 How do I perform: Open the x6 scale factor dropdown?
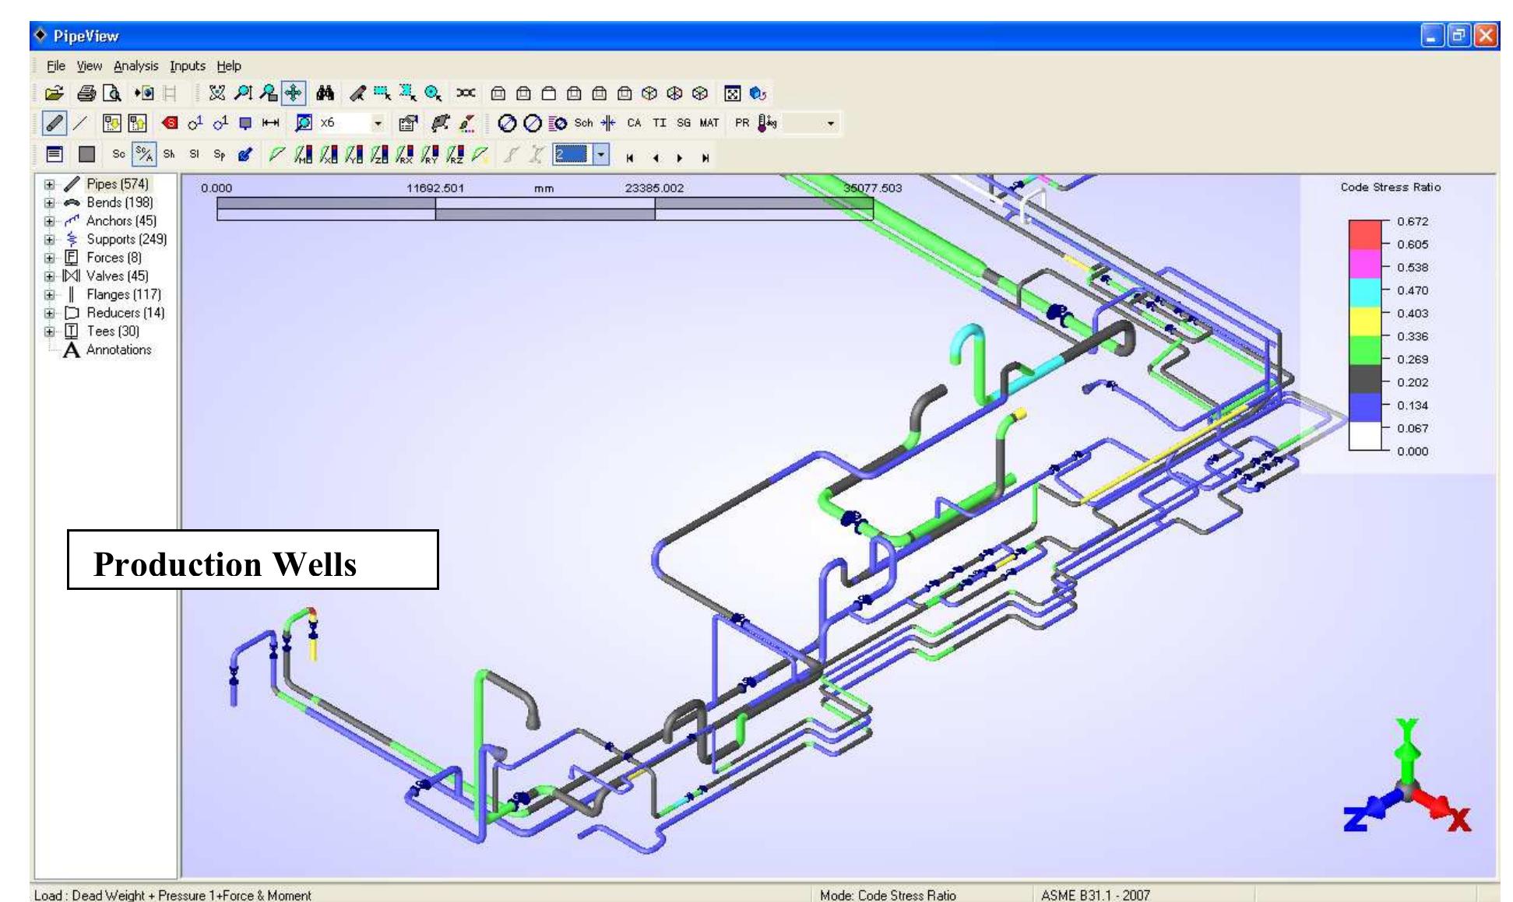379,123
